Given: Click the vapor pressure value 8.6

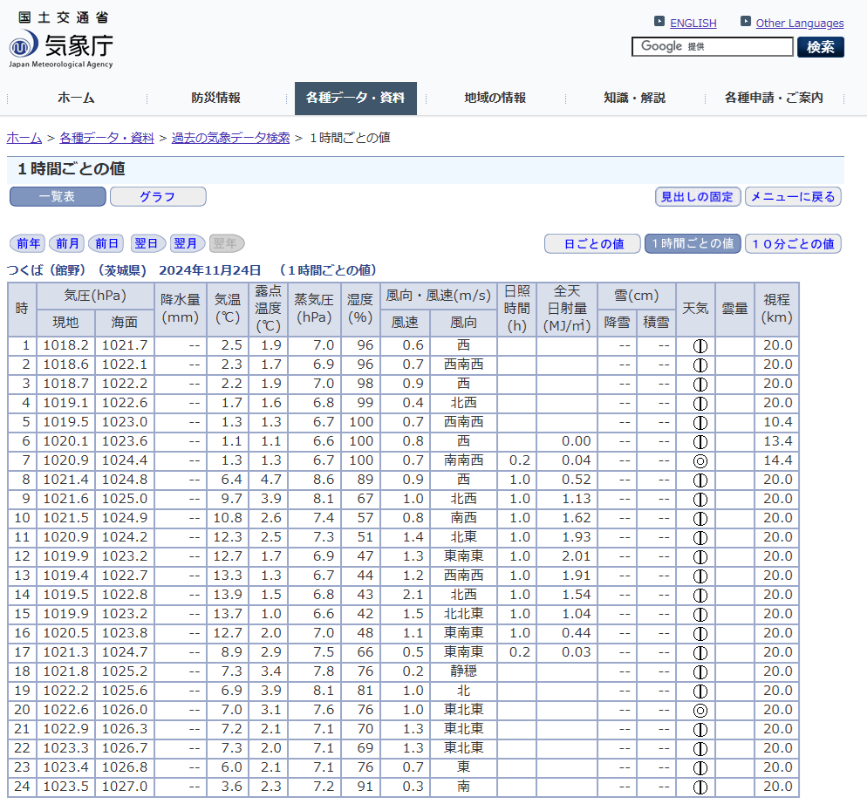Looking at the screenshot, I should pyautogui.click(x=324, y=480).
